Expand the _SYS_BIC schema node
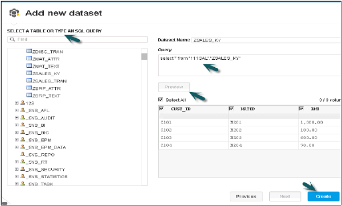This screenshot has width=342, height=206. point(17,133)
